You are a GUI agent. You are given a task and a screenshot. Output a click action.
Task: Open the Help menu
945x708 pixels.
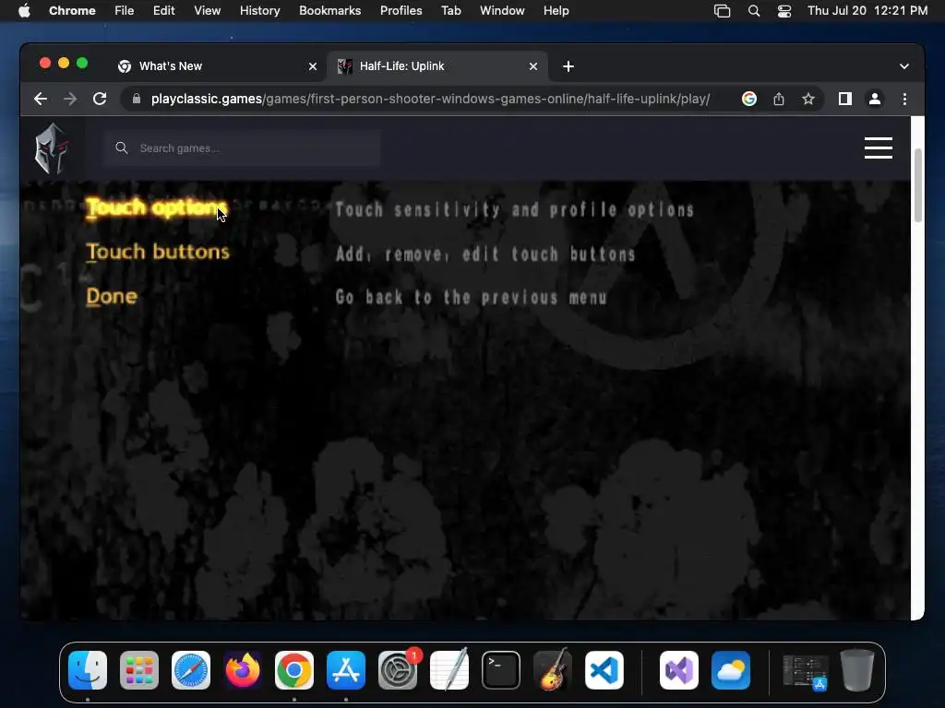pyautogui.click(x=556, y=11)
